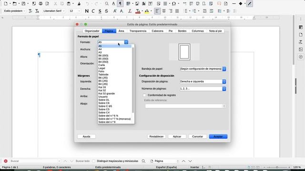The width and height of the screenshot is (305, 171).
Task: Click Buscar todo in the Find toolbar
Action: click(x=82, y=161)
